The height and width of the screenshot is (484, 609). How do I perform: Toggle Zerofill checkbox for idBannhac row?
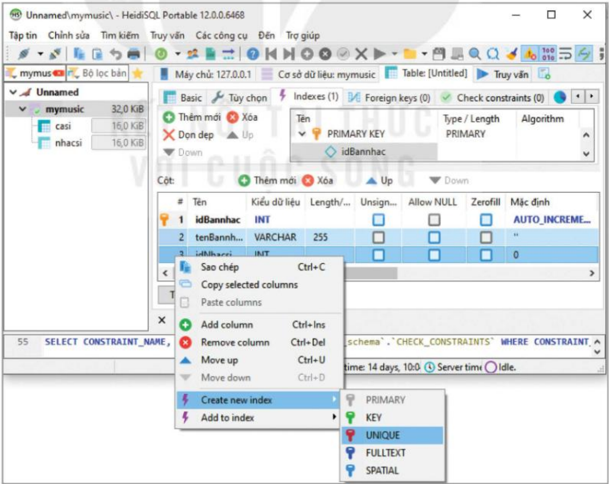[x=486, y=220]
